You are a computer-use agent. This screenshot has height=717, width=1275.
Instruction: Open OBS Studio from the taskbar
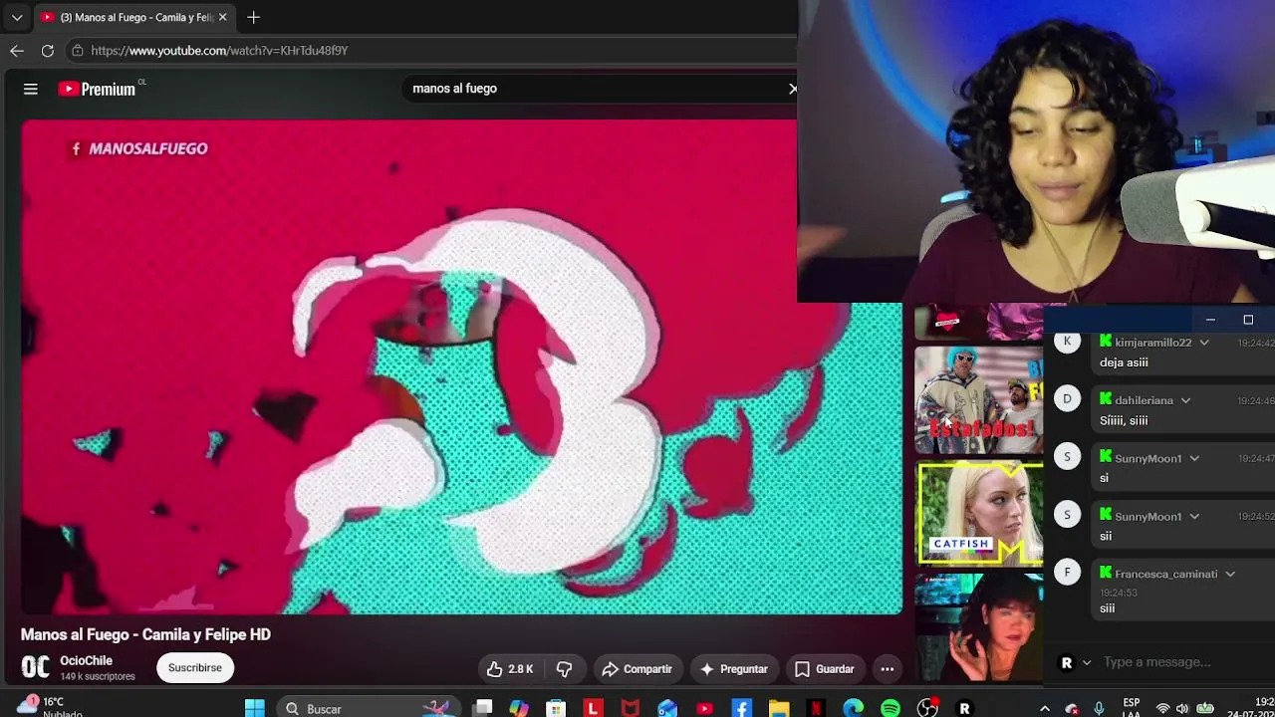click(x=927, y=708)
